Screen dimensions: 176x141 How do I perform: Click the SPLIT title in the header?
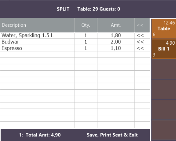(x=63, y=9)
